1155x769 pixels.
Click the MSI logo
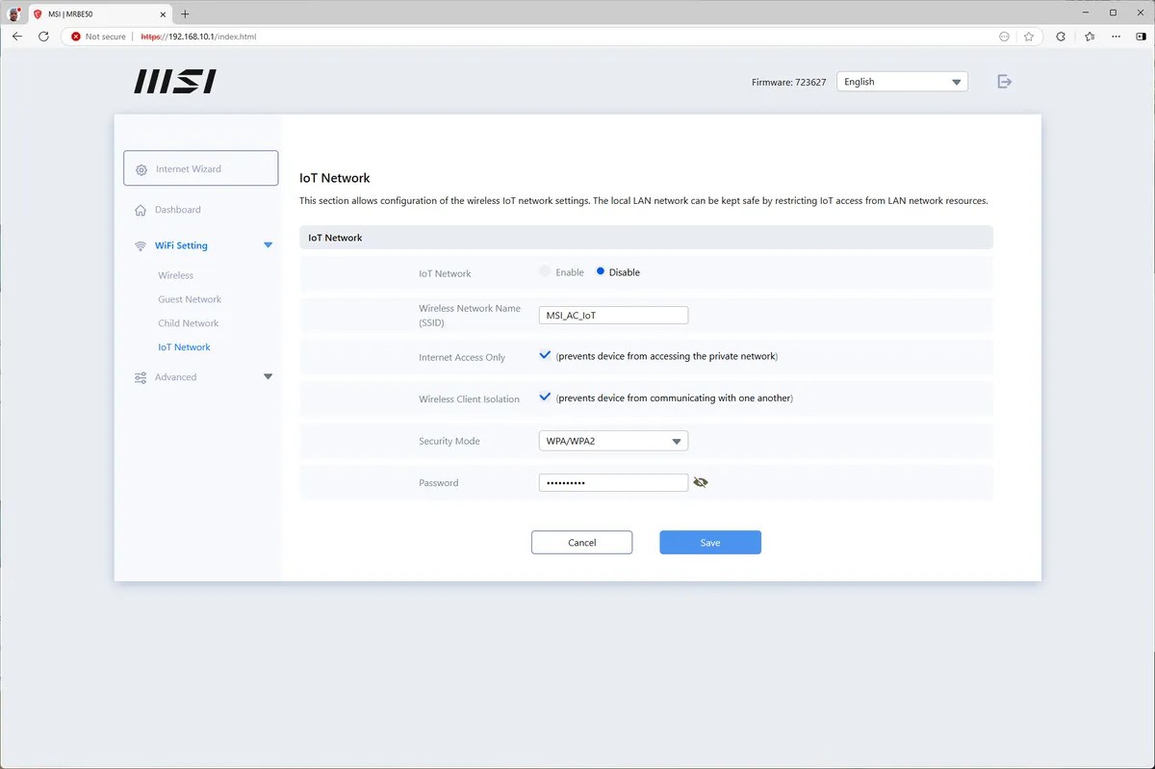pyautogui.click(x=174, y=82)
